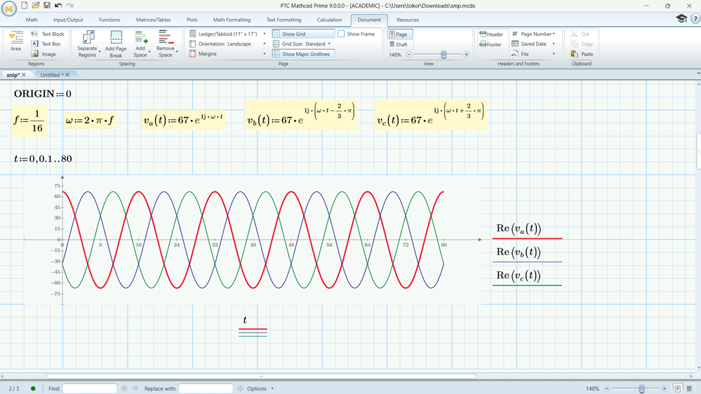Open the Untitled worksheet tab

(50, 74)
